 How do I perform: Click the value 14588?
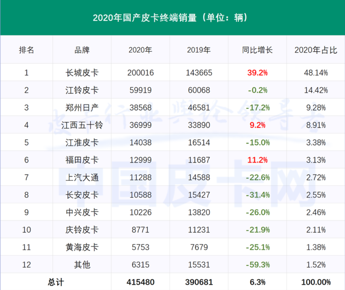pos(199,177)
